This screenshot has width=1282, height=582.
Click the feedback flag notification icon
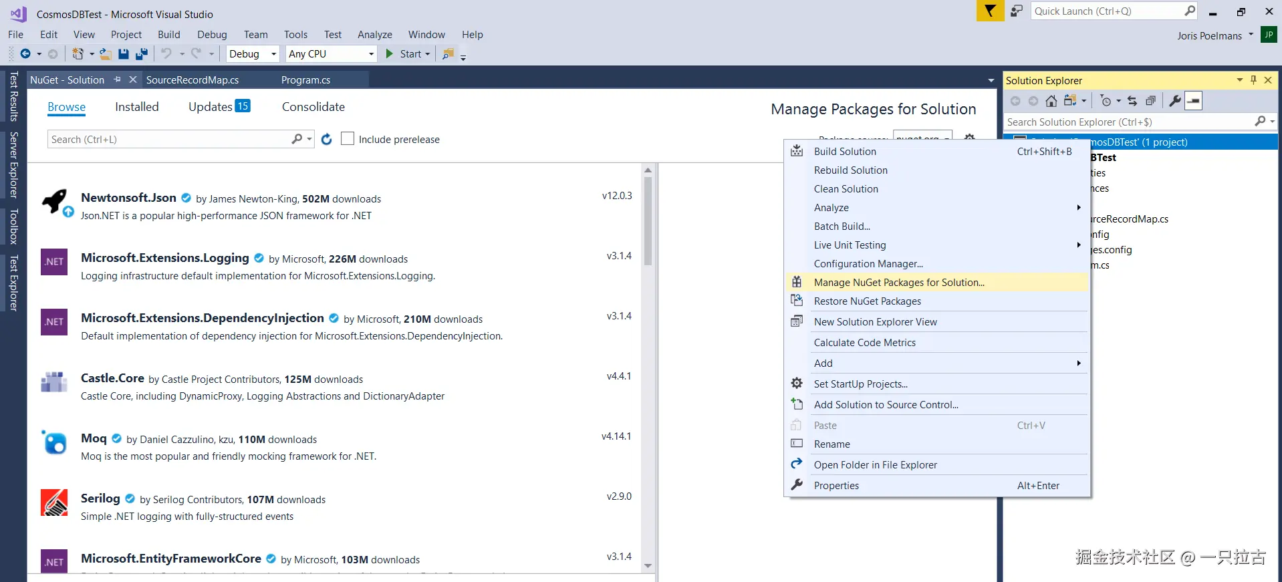point(989,11)
